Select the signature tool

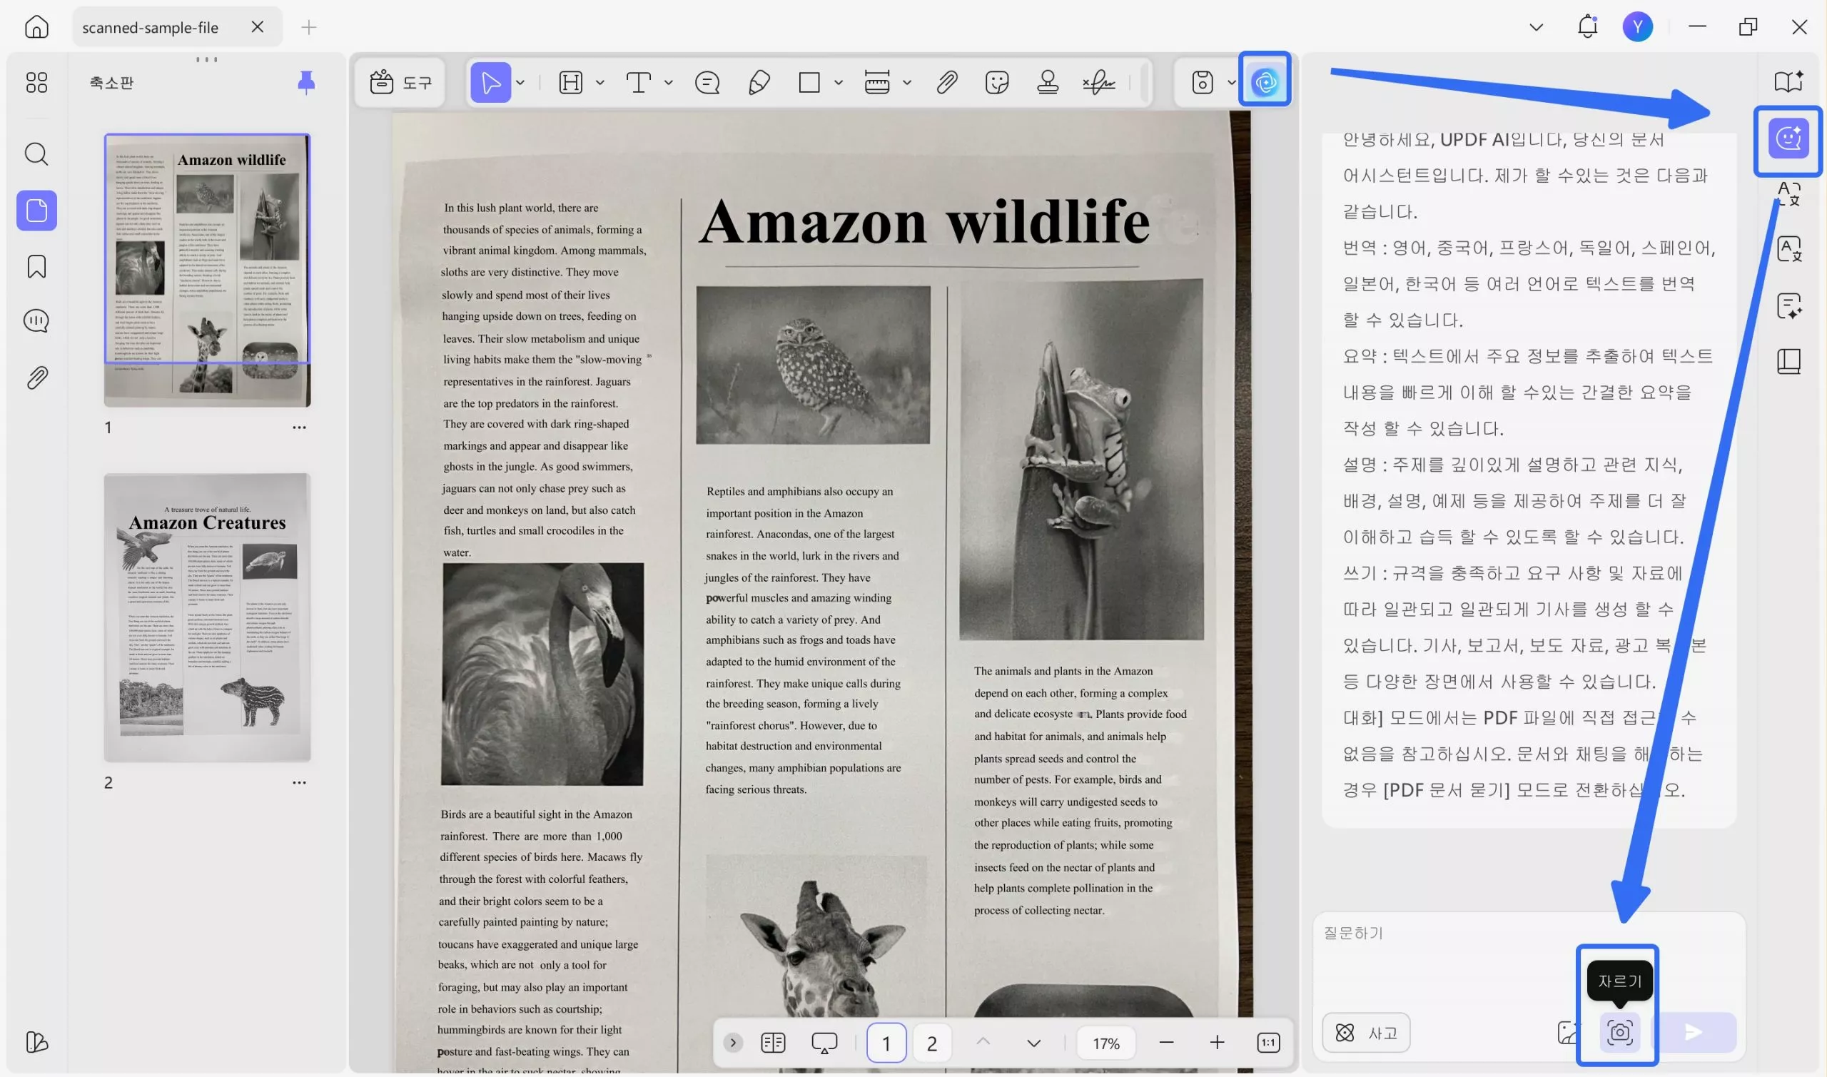point(1098,82)
